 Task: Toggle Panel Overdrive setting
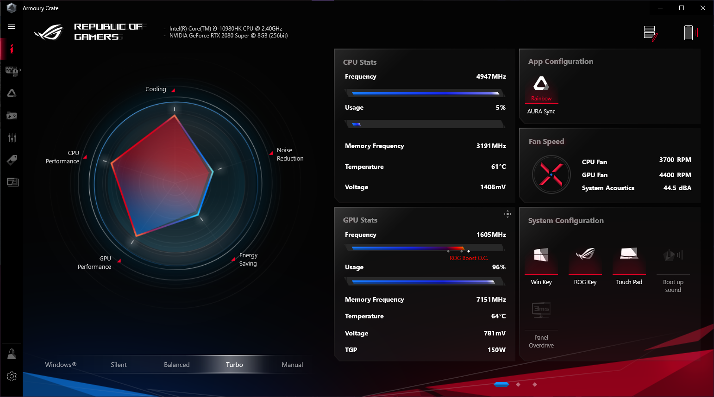coord(541,325)
